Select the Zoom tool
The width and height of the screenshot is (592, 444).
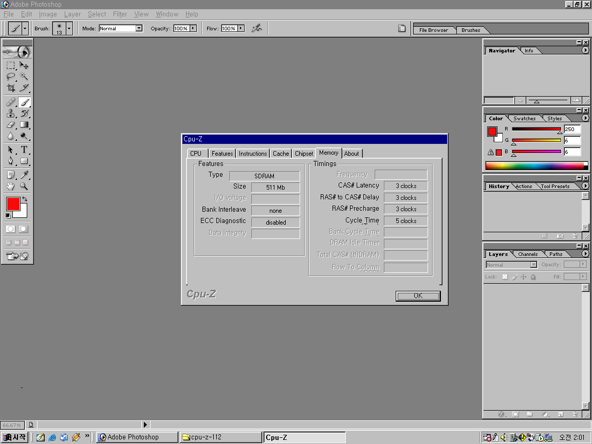[24, 186]
